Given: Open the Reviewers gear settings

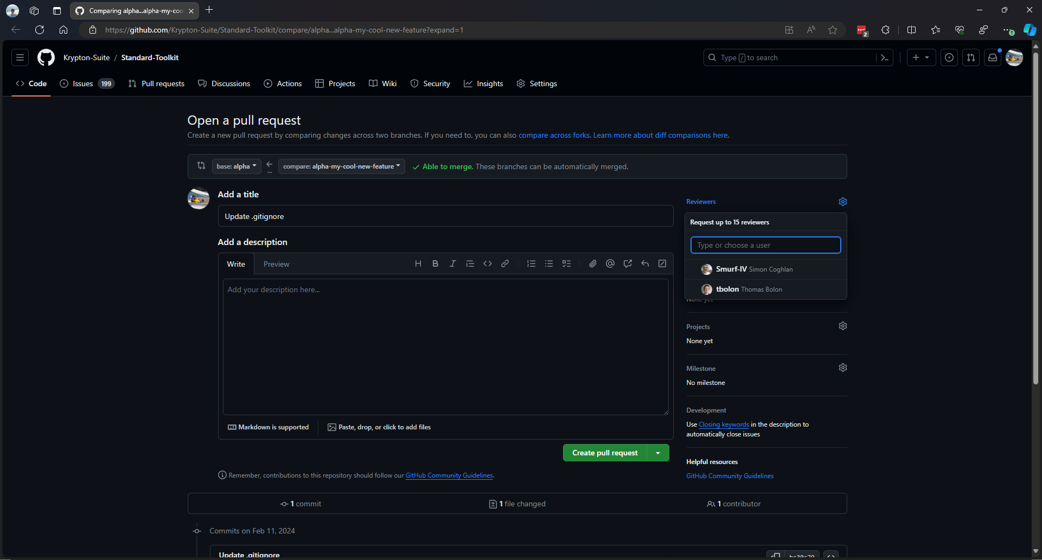Looking at the screenshot, I should [842, 202].
